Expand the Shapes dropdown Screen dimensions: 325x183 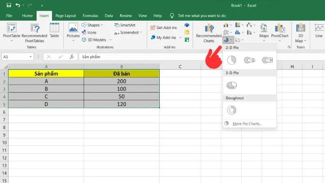point(102,25)
